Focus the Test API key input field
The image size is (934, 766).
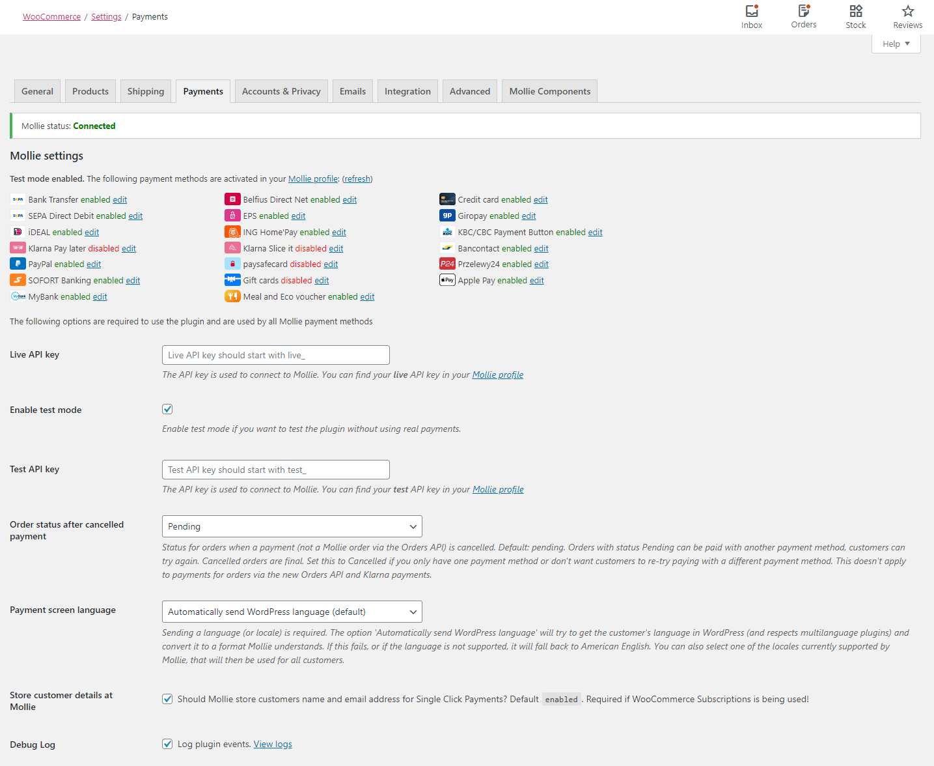click(x=276, y=470)
